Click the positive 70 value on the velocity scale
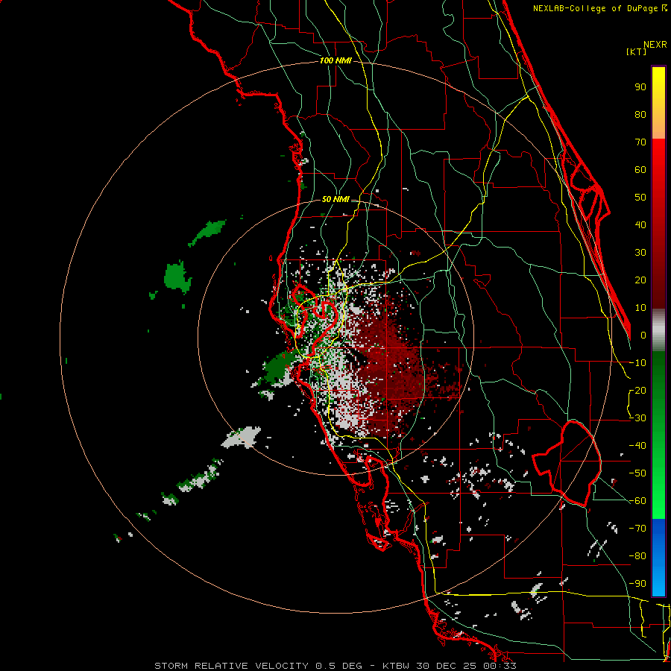The image size is (671, 671). (x=640, y=142)
